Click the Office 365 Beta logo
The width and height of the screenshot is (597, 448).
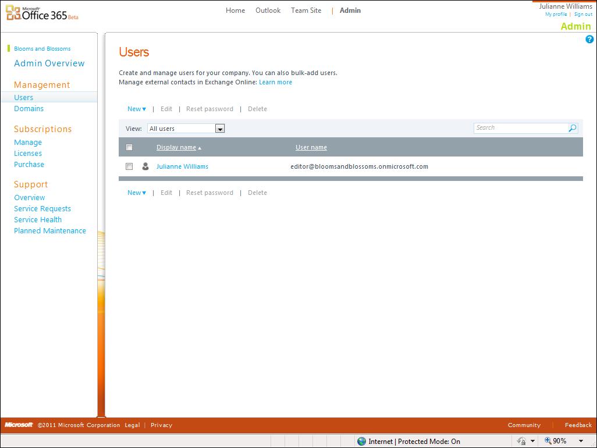(x=42, y=13)
